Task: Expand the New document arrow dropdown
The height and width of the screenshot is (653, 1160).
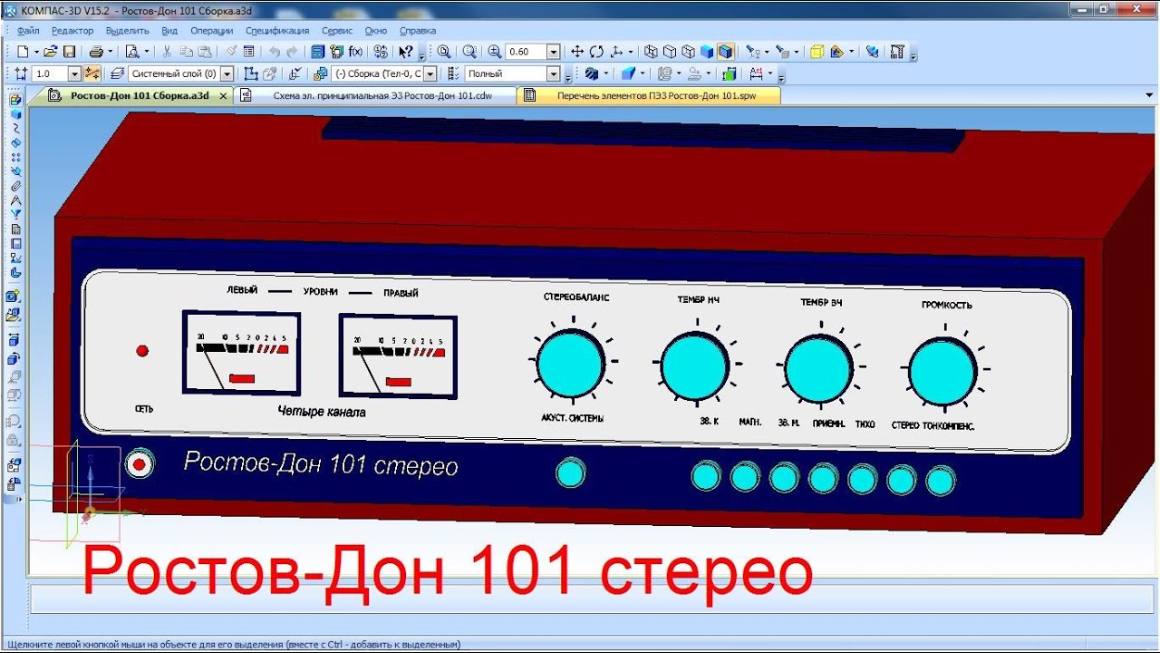Action: click(x=36, y=52)
